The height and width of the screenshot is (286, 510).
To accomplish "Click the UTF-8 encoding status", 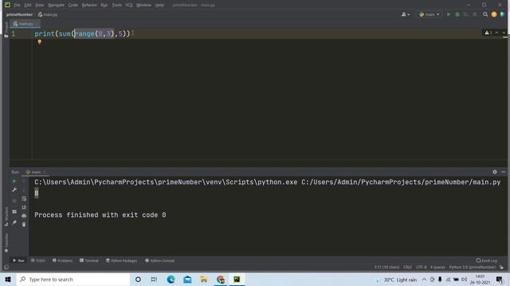I will pos(421,267).
